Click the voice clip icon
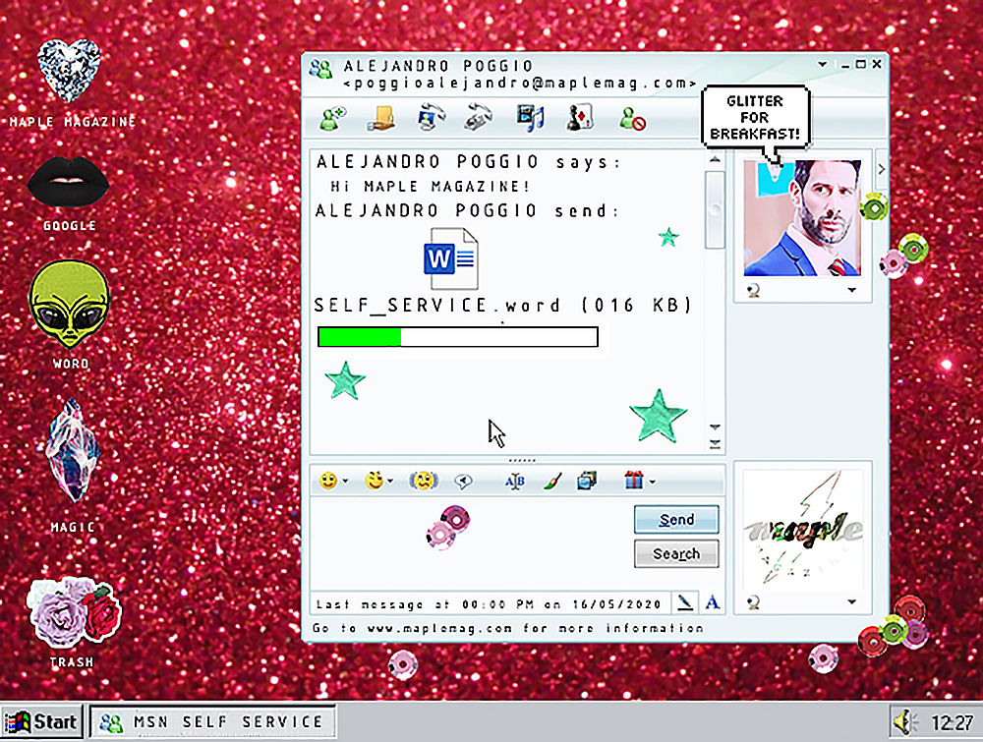The width and height of the screenshot is (983, 742). click(x=463, y=481)
